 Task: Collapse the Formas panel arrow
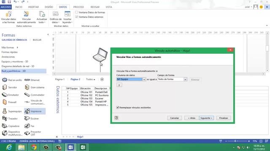[48, 34]
